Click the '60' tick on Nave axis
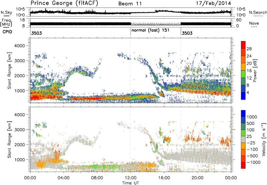 coord(239,20)
